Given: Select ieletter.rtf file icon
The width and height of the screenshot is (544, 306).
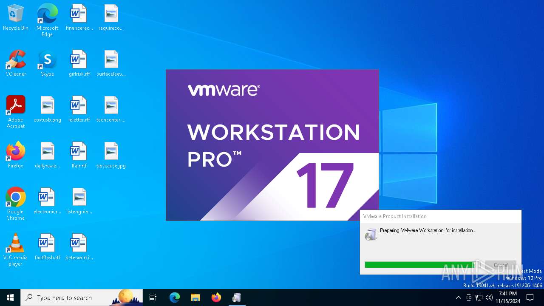Looking at the screenshot, I should tap(79, 110).
